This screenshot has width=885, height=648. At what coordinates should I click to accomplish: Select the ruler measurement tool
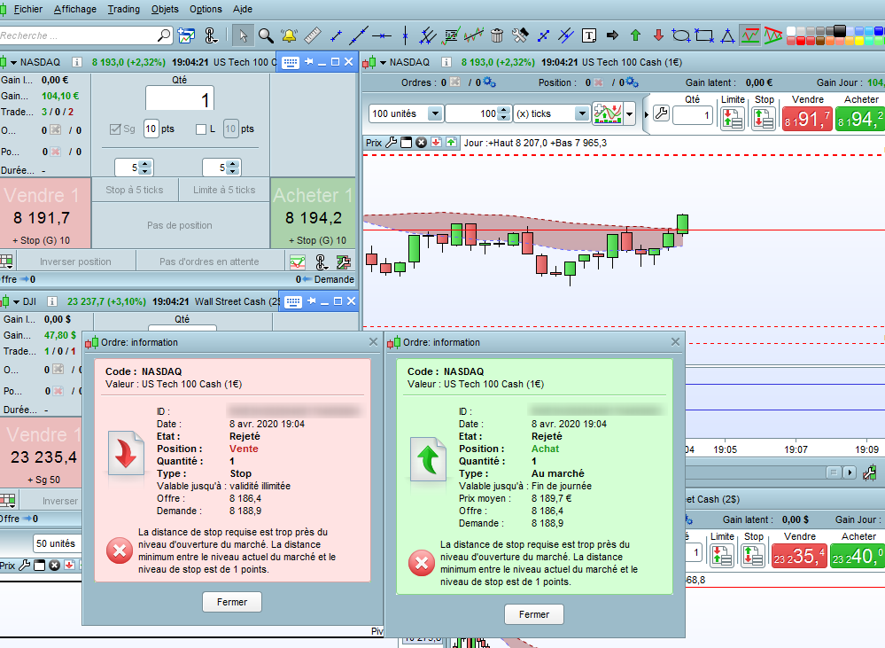312,35
